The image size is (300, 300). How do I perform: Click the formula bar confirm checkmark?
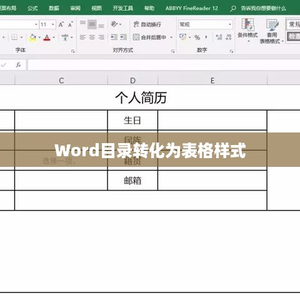click(x=3, y=65)
